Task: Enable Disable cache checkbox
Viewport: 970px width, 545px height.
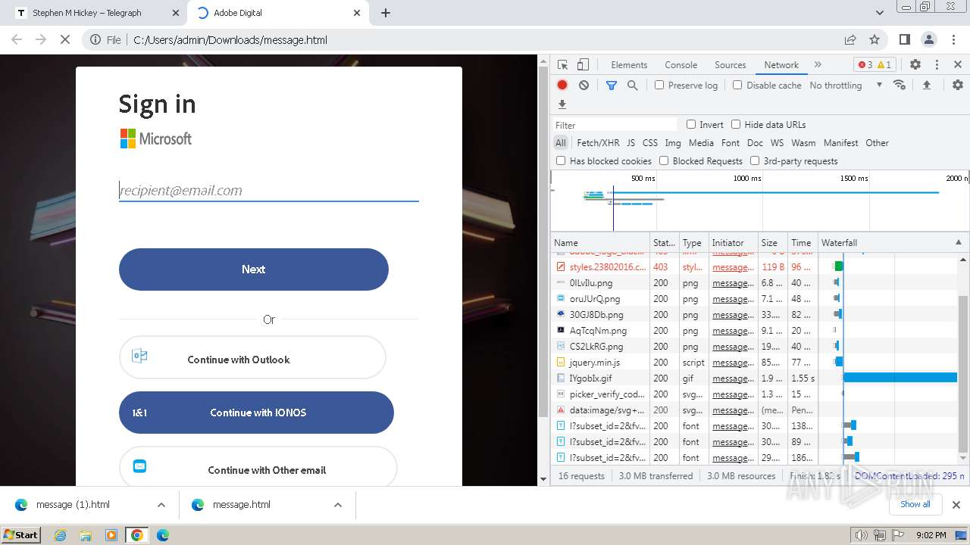Action: (x=737, y=86)
